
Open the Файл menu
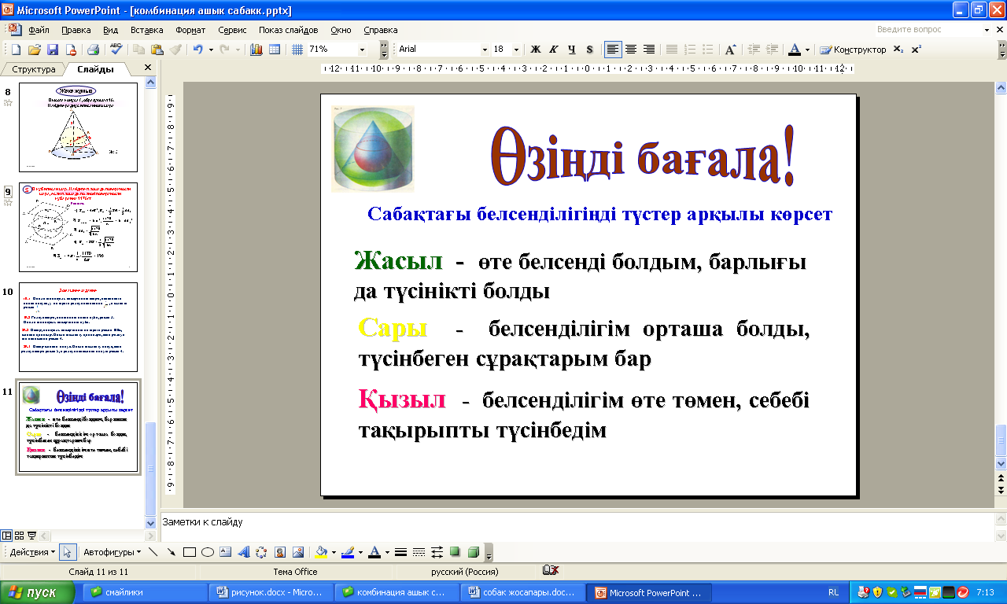pyautogui.click(x=39, y=30)
